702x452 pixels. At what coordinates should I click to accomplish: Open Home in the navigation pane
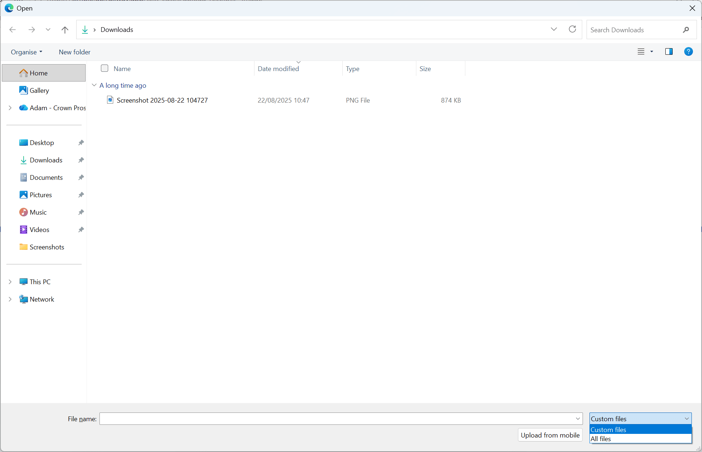tap(44, 73)
